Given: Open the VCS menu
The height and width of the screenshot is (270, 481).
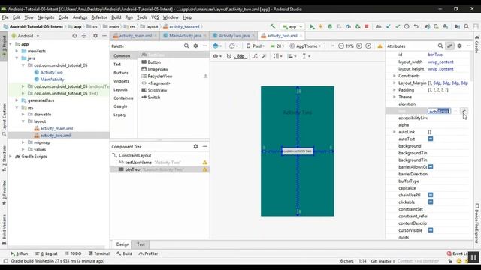Looking at the screenshot, I should (155, 17).
